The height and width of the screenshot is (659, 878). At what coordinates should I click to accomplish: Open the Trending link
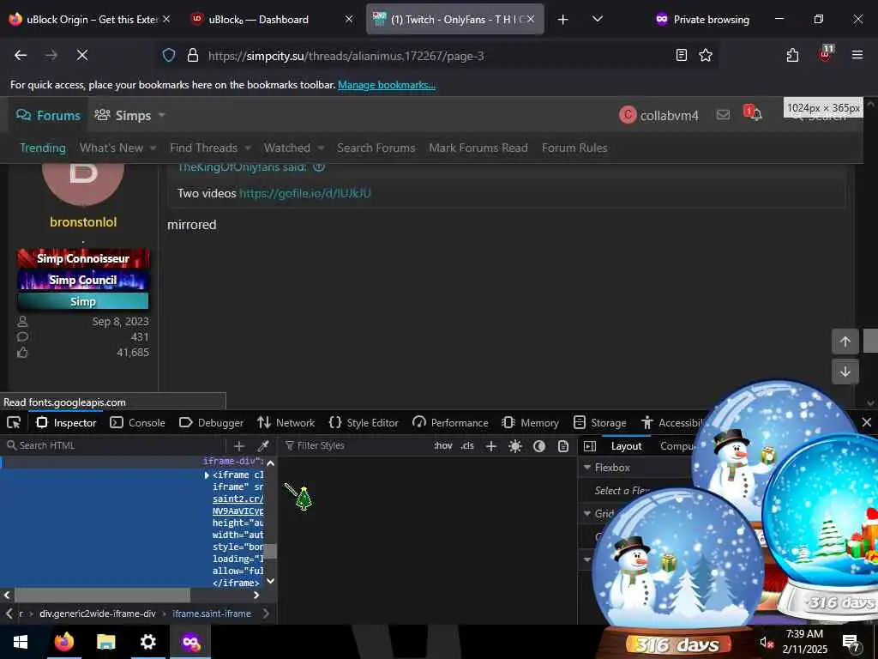pyautogui.click(x=43, y=148)
